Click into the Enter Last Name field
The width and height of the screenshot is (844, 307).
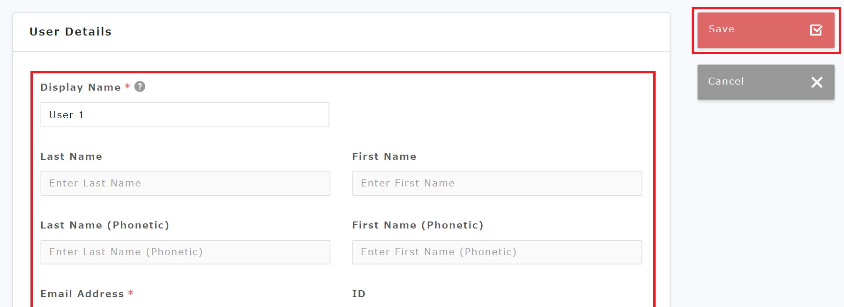[185, 183]
